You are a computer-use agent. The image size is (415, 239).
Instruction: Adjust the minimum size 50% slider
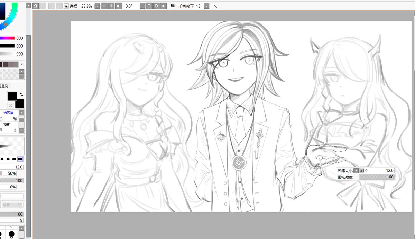[x=9, y=173]
